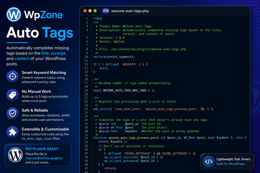The height and width of the screenshot is (173, 260).
Task: Click the 'Safe & Reliable' heading
Action: point(35,110)
